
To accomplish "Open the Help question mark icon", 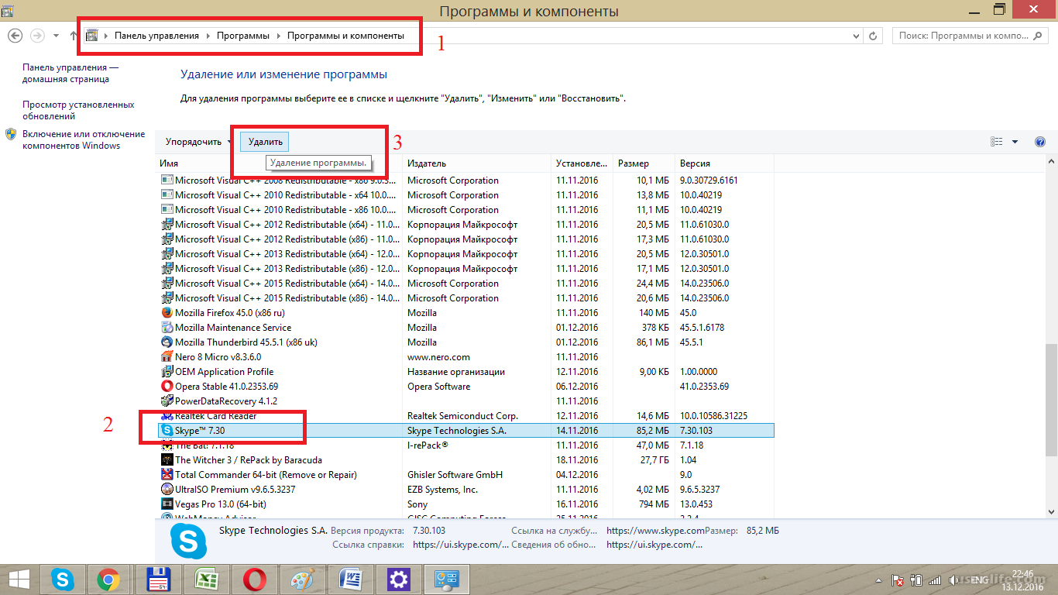I will coord(1040,142).
